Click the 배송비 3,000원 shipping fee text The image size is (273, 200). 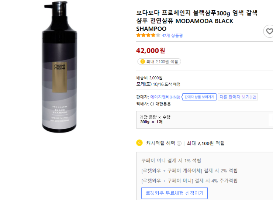[x=149, y=78]
